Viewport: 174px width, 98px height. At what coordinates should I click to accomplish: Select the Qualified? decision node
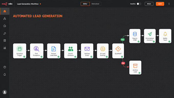coord(118,51)
